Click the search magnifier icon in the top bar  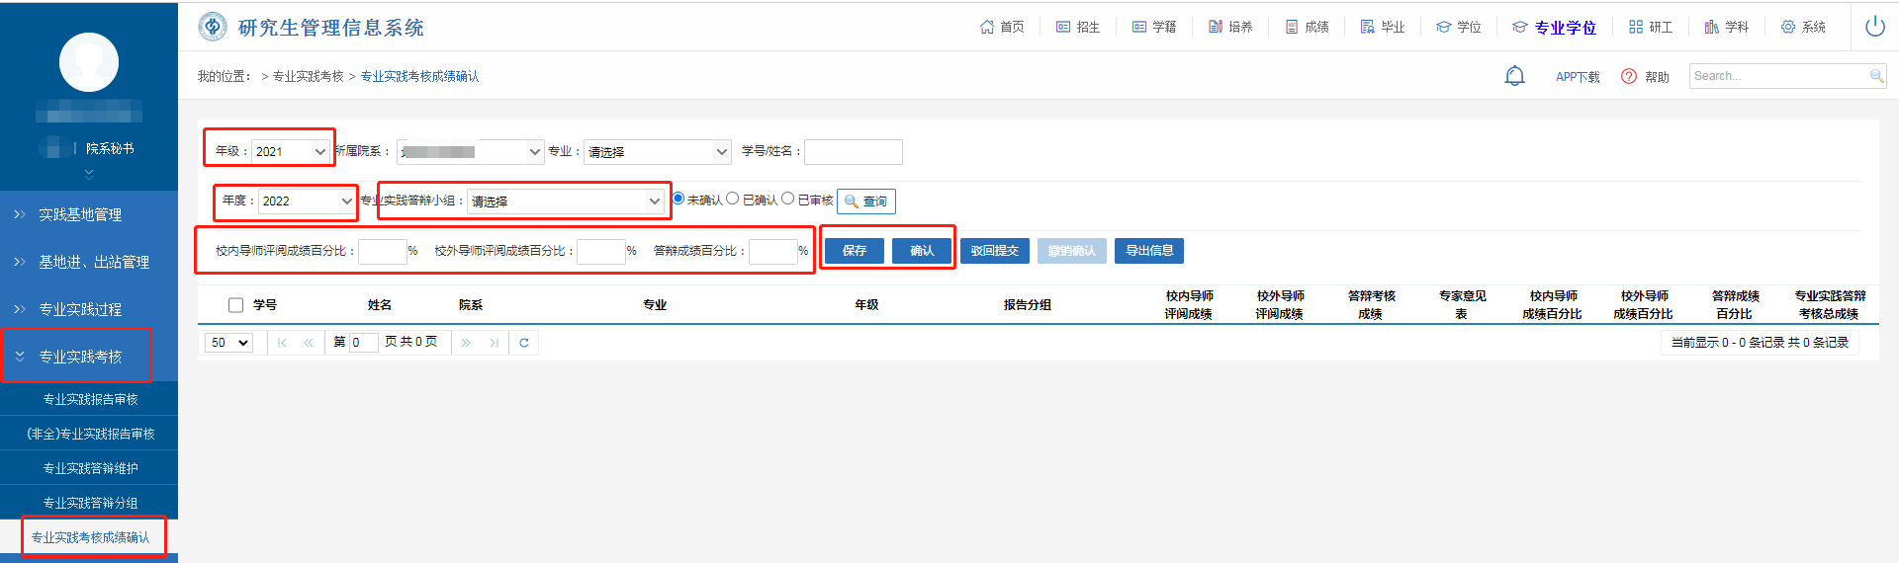coord(1876,76)
